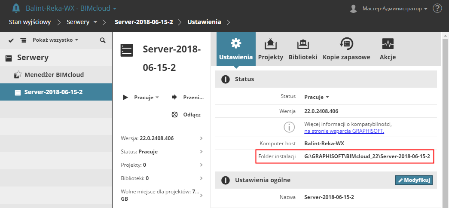Open the Pracuje status dropdown in settings
Screen dimensions: 449x208
(316, 97)
